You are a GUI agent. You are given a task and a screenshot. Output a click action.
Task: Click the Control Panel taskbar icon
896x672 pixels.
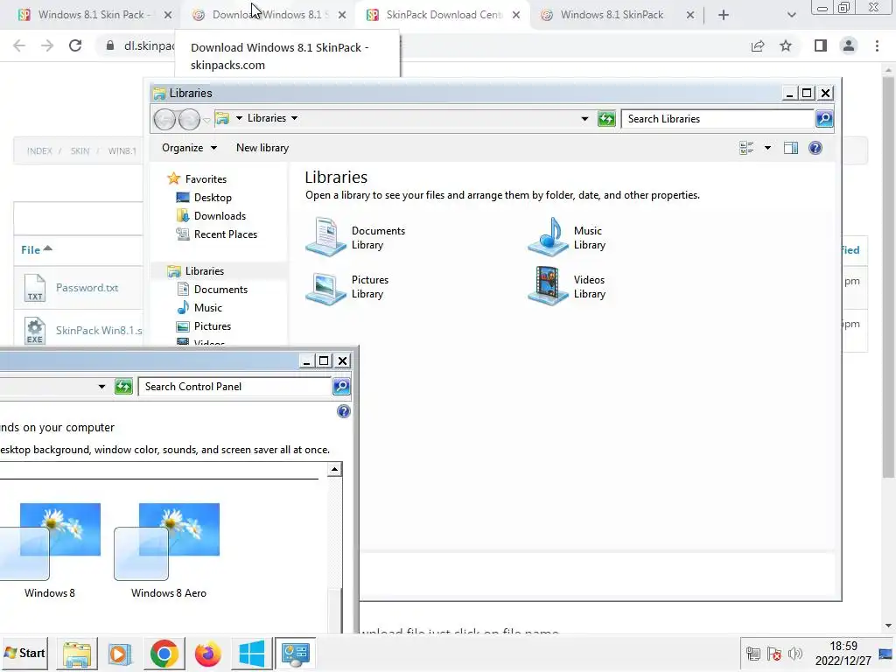point(296,654)
